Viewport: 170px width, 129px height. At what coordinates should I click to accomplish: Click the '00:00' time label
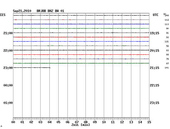click(8, 85)
